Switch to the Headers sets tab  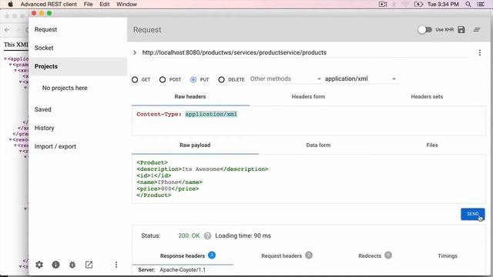coord(427,97)
